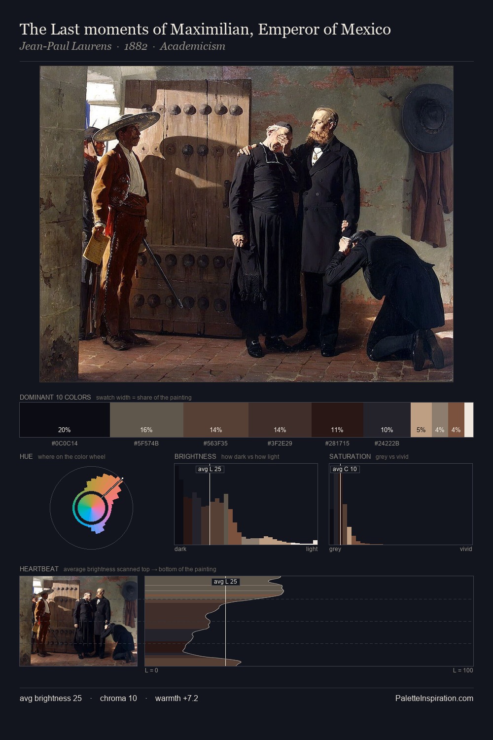This screenshot has width=493, height=740.
Task: Click hex label #3F2E29
Action: (x=280, y=444)
